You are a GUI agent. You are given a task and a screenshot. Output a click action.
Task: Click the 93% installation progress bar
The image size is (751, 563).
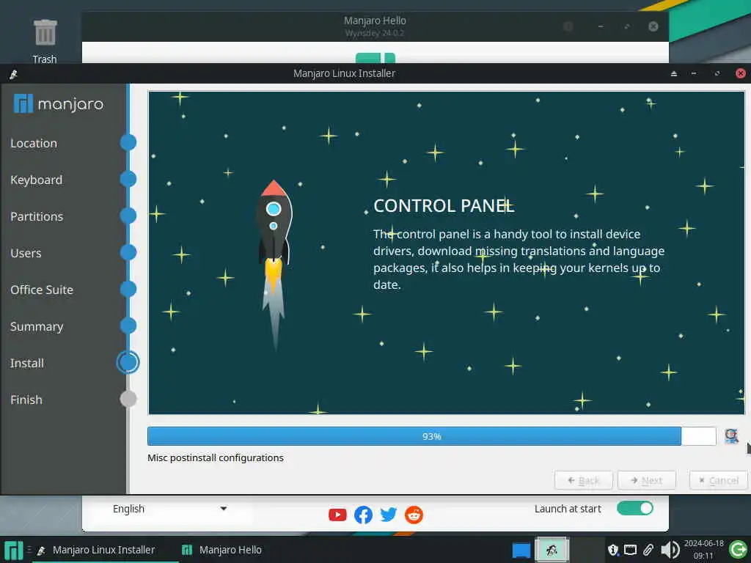click(431, 436)
